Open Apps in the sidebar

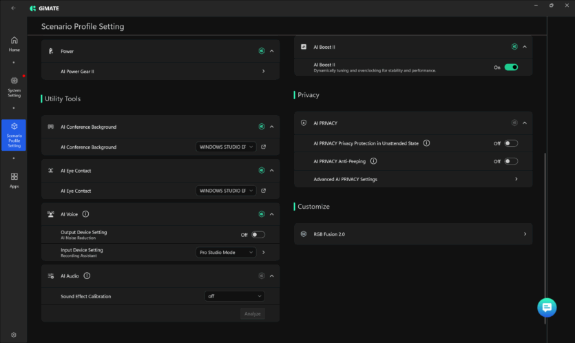tap(14, 180)
